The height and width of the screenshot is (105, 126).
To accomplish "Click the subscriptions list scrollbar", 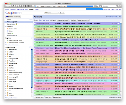I will [x=32, y=68].
